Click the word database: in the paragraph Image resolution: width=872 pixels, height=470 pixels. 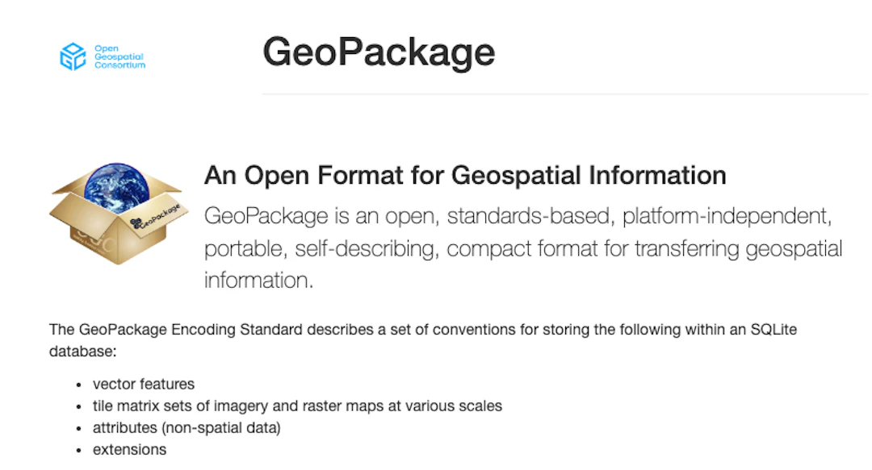click(x=83, y=351)
